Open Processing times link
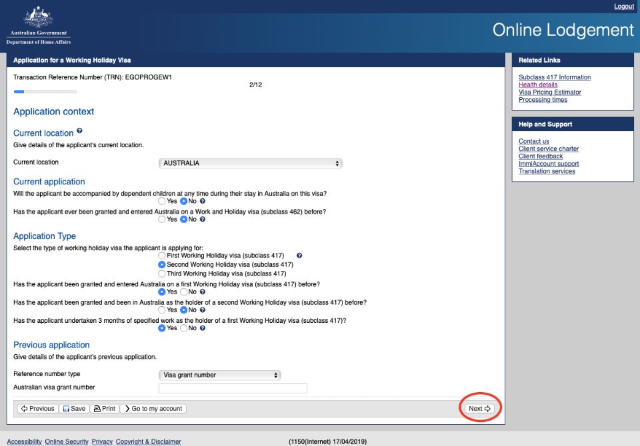 pyautogui.click(x=543, y=99)
